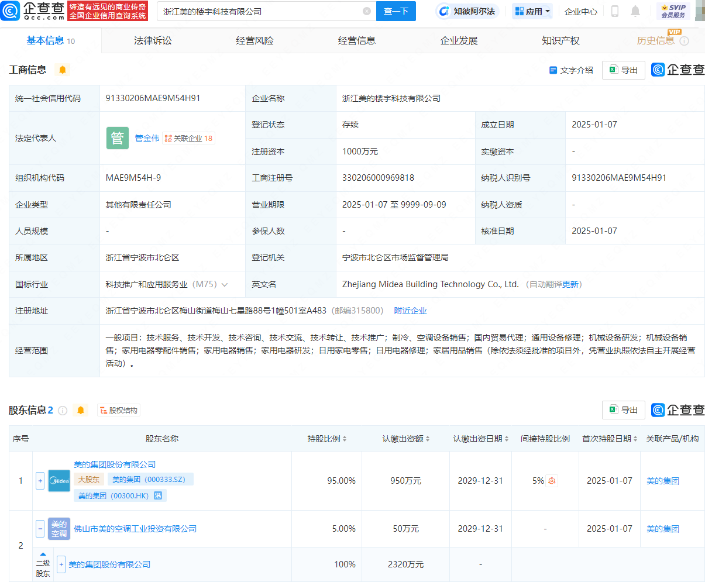
Task: Open legal representative 管金伟 link
Action: (x=147, y=138)
